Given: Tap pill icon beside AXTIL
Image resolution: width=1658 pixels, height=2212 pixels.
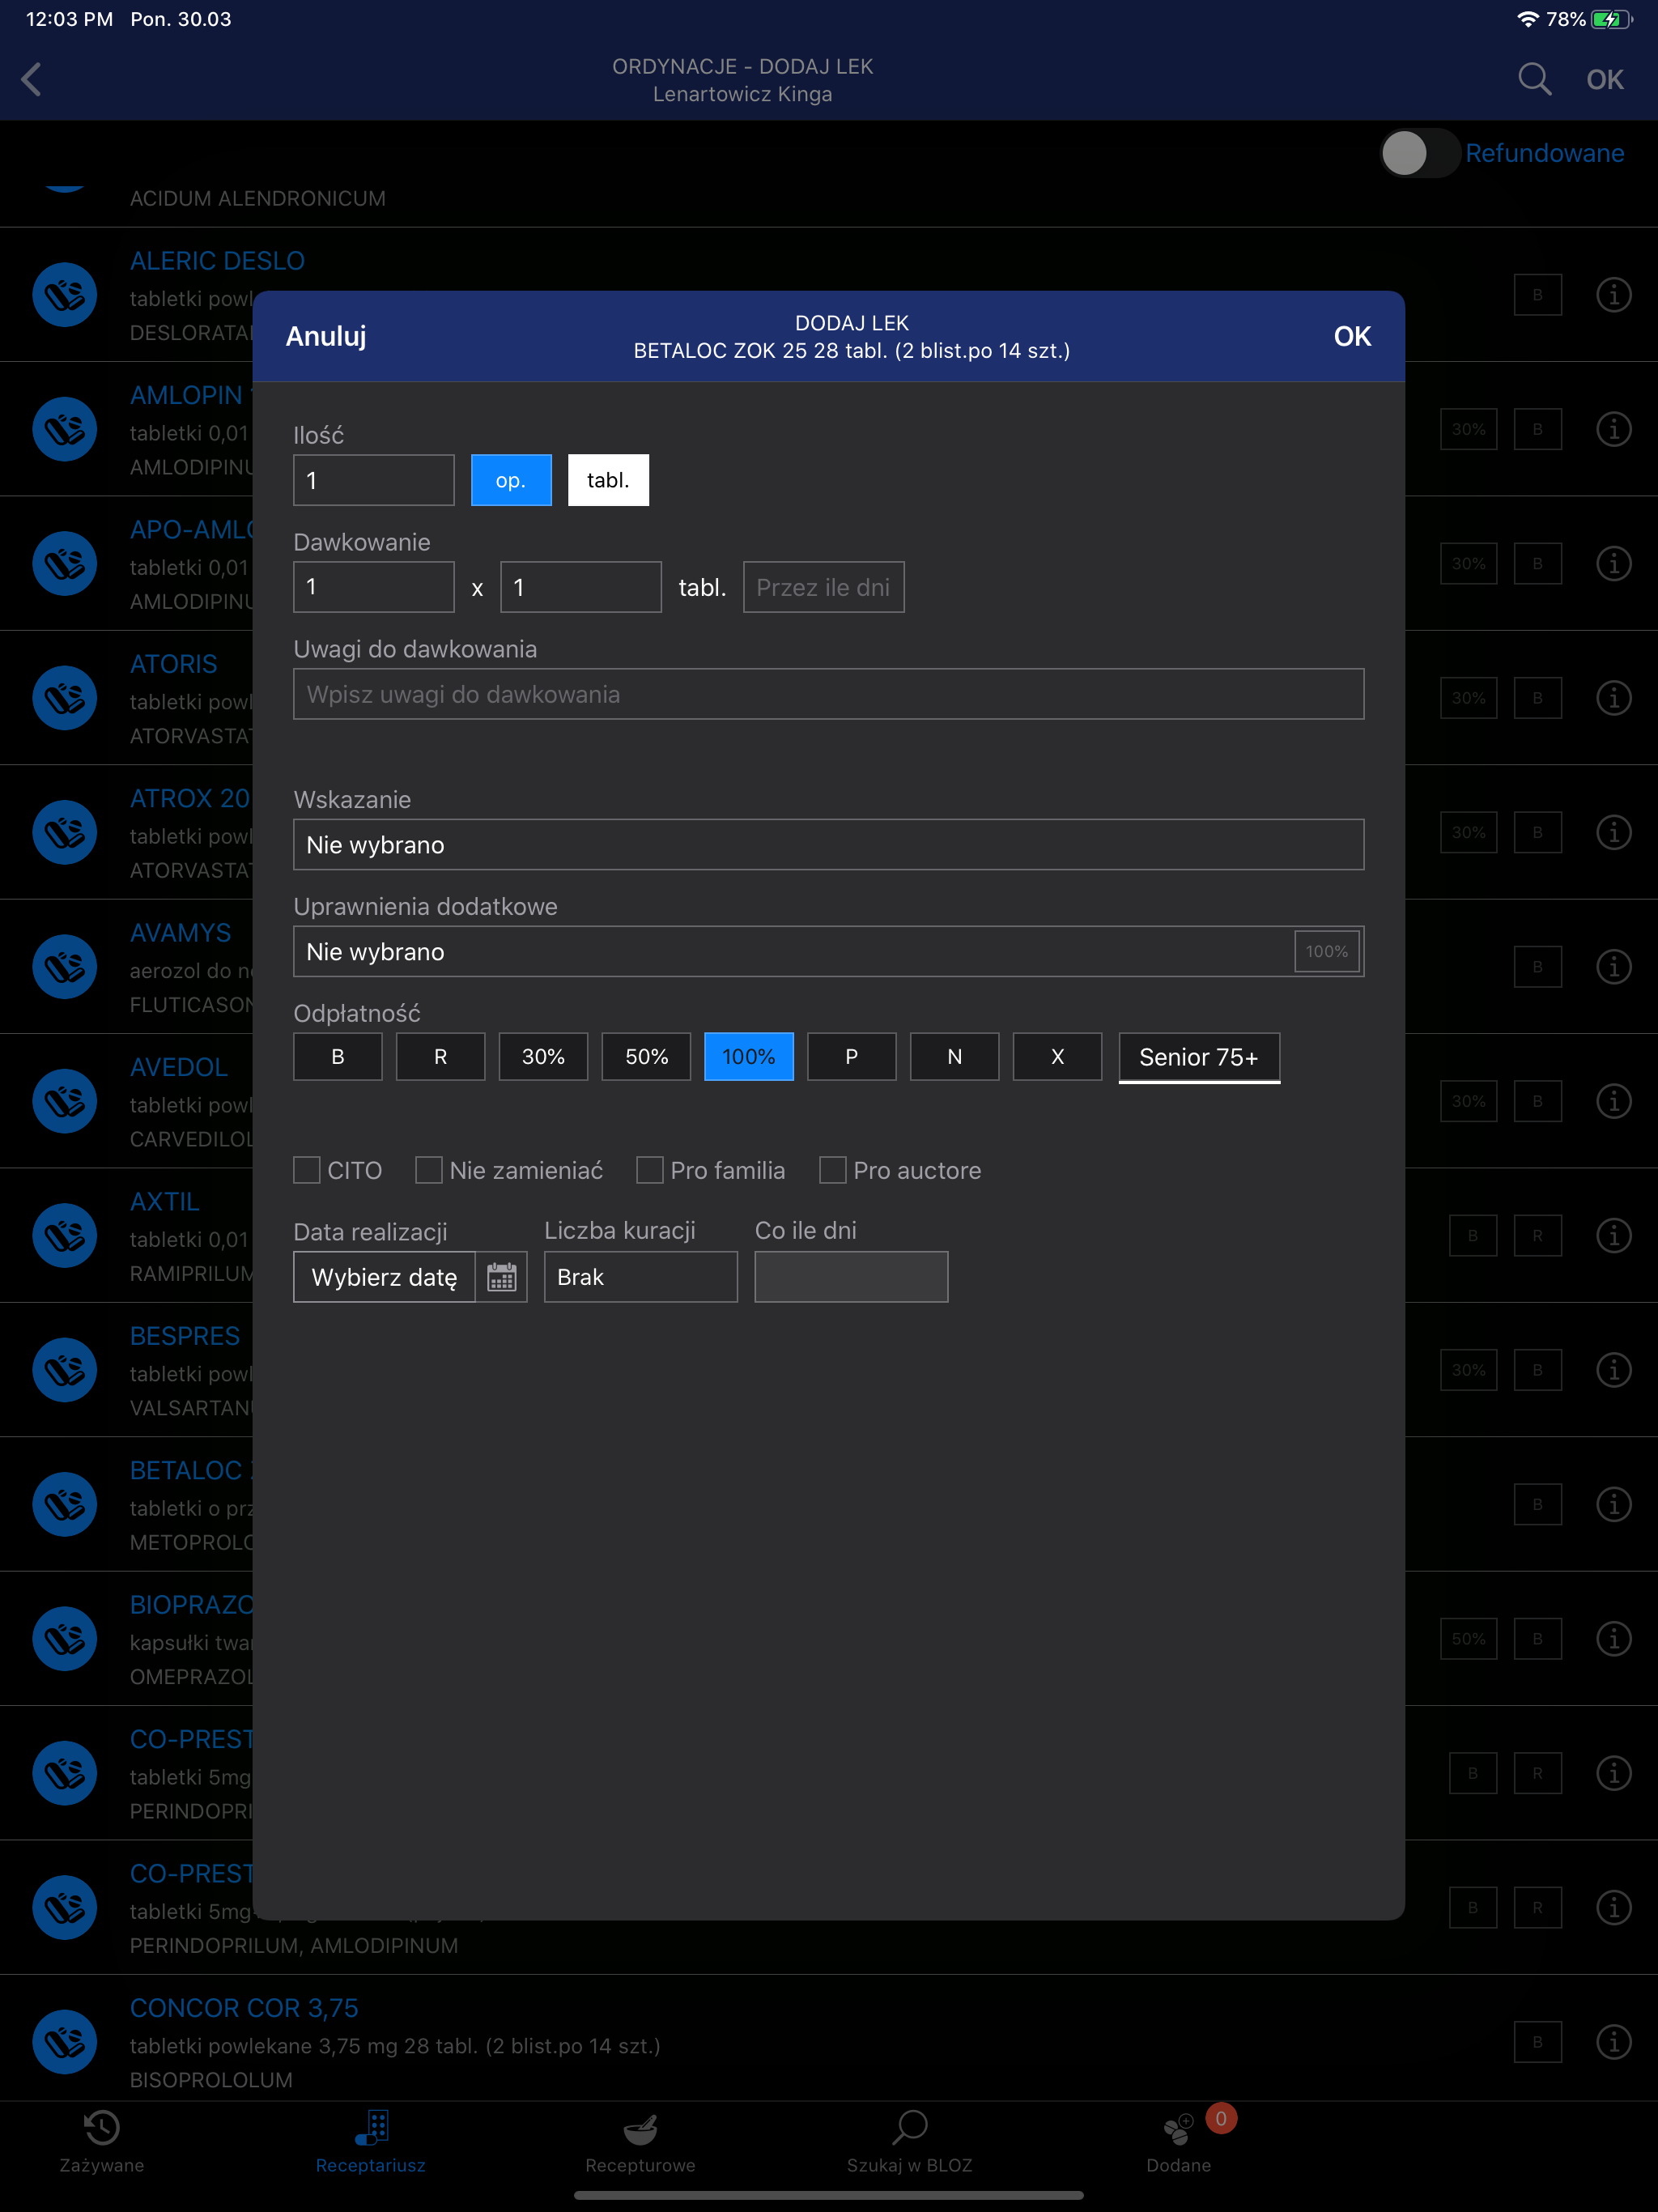Looking at the screenshot, I should 65,1236.
